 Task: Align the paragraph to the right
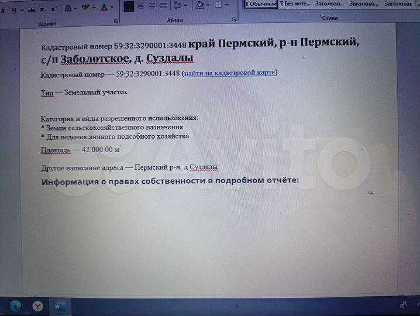point(152,5)
